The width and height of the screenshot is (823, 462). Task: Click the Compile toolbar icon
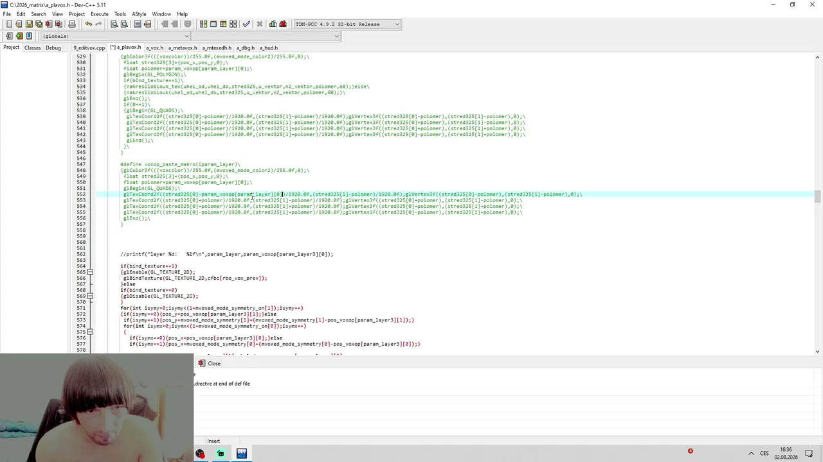(203, 24)
